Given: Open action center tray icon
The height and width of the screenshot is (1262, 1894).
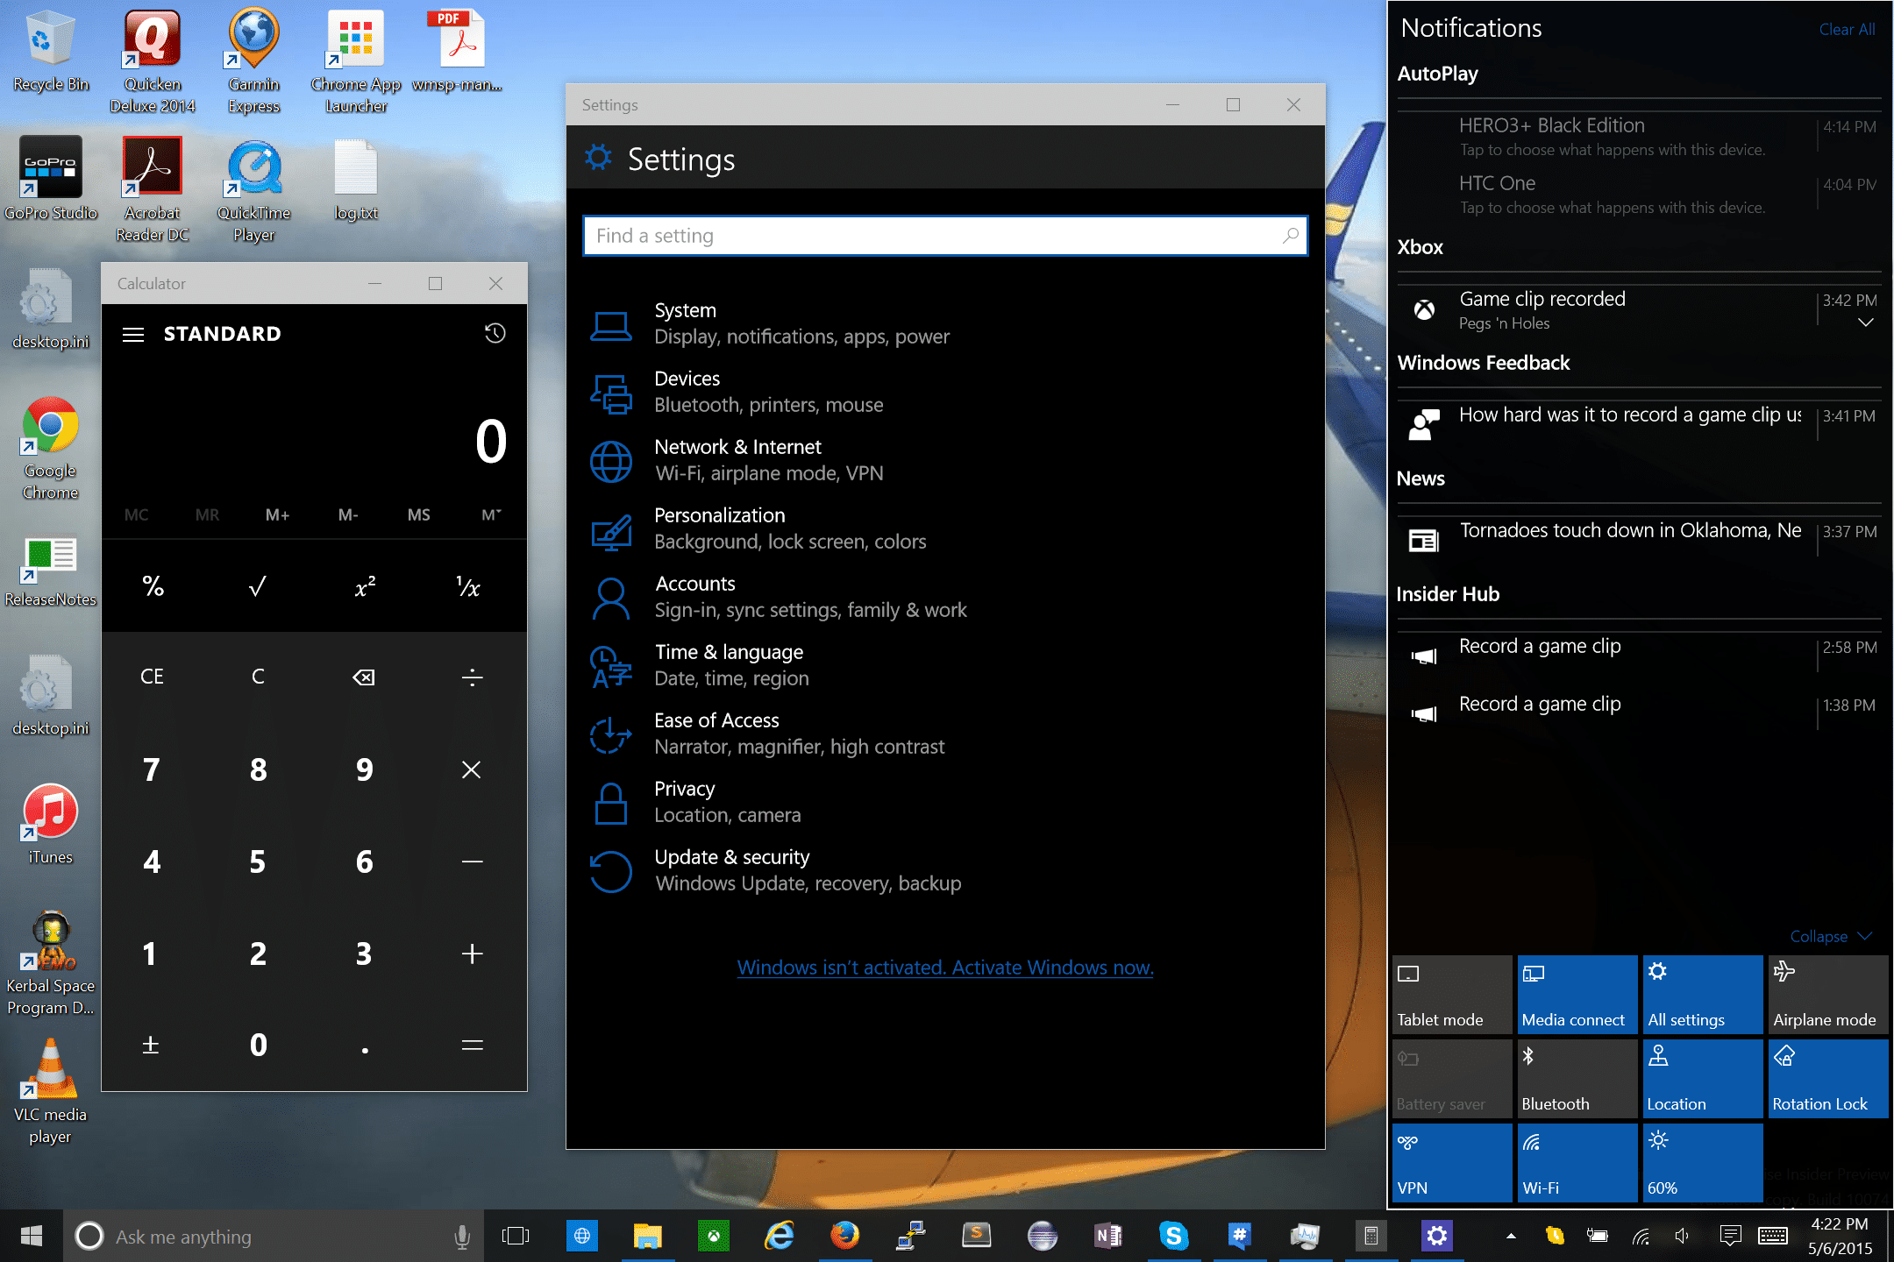Looking at the screenshot, I should coord(1730,1237).
